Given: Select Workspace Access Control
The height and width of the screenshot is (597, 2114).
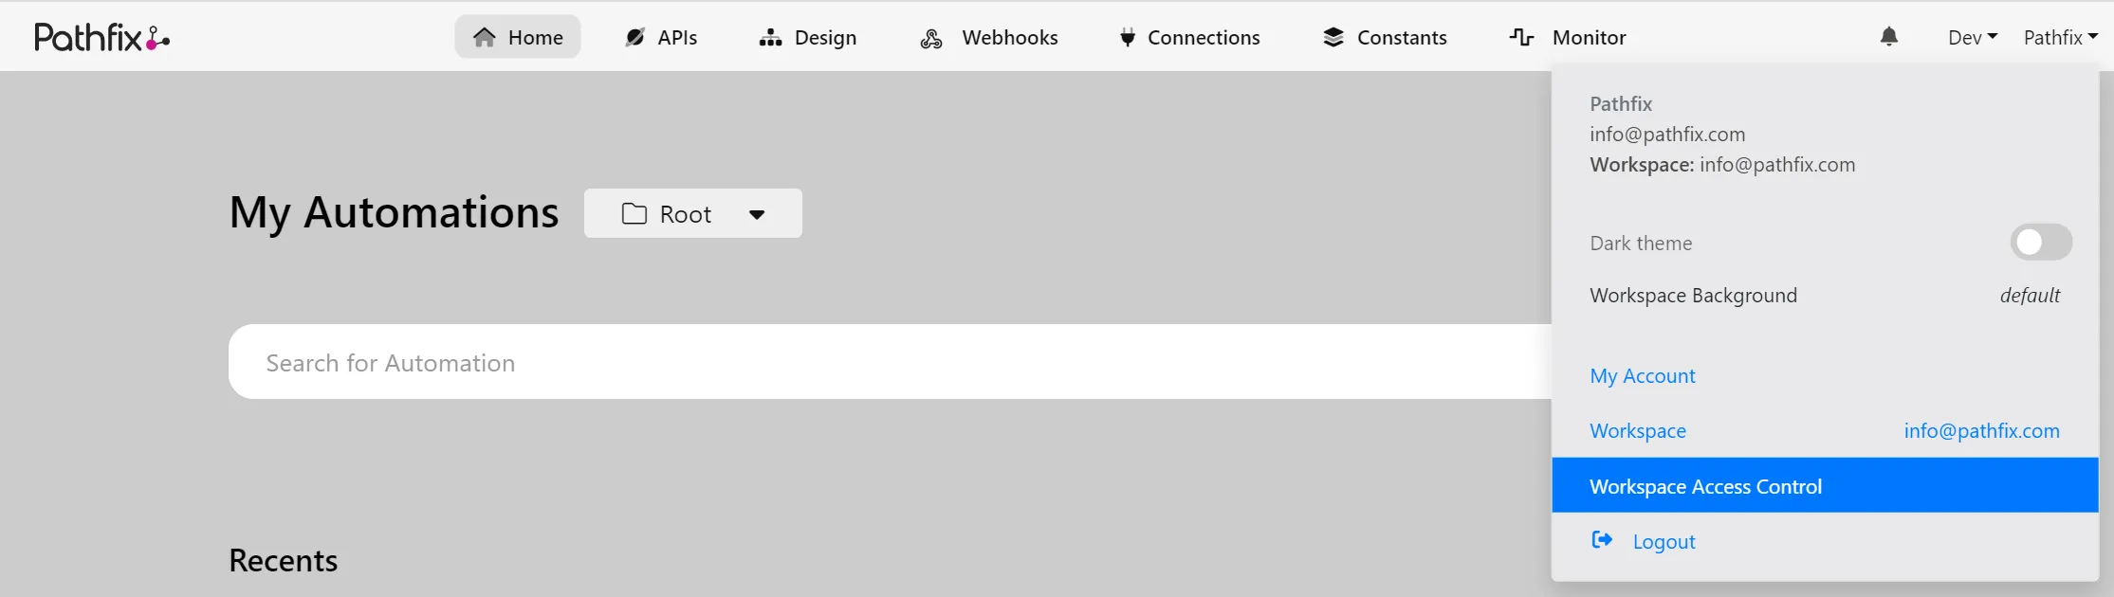Looking at the screenshot, I should 1825,486.
